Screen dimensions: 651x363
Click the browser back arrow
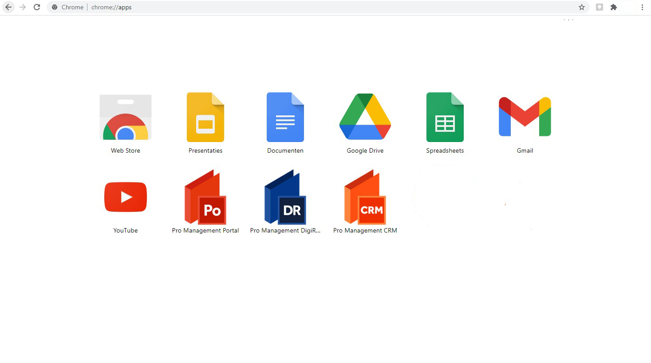click(x=8, y=7)
